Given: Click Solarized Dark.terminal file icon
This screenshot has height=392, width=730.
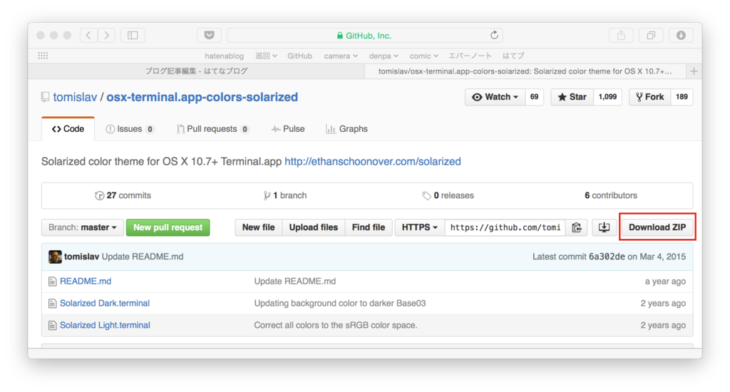Looking at the screenshot, I should tap(52, 303).
